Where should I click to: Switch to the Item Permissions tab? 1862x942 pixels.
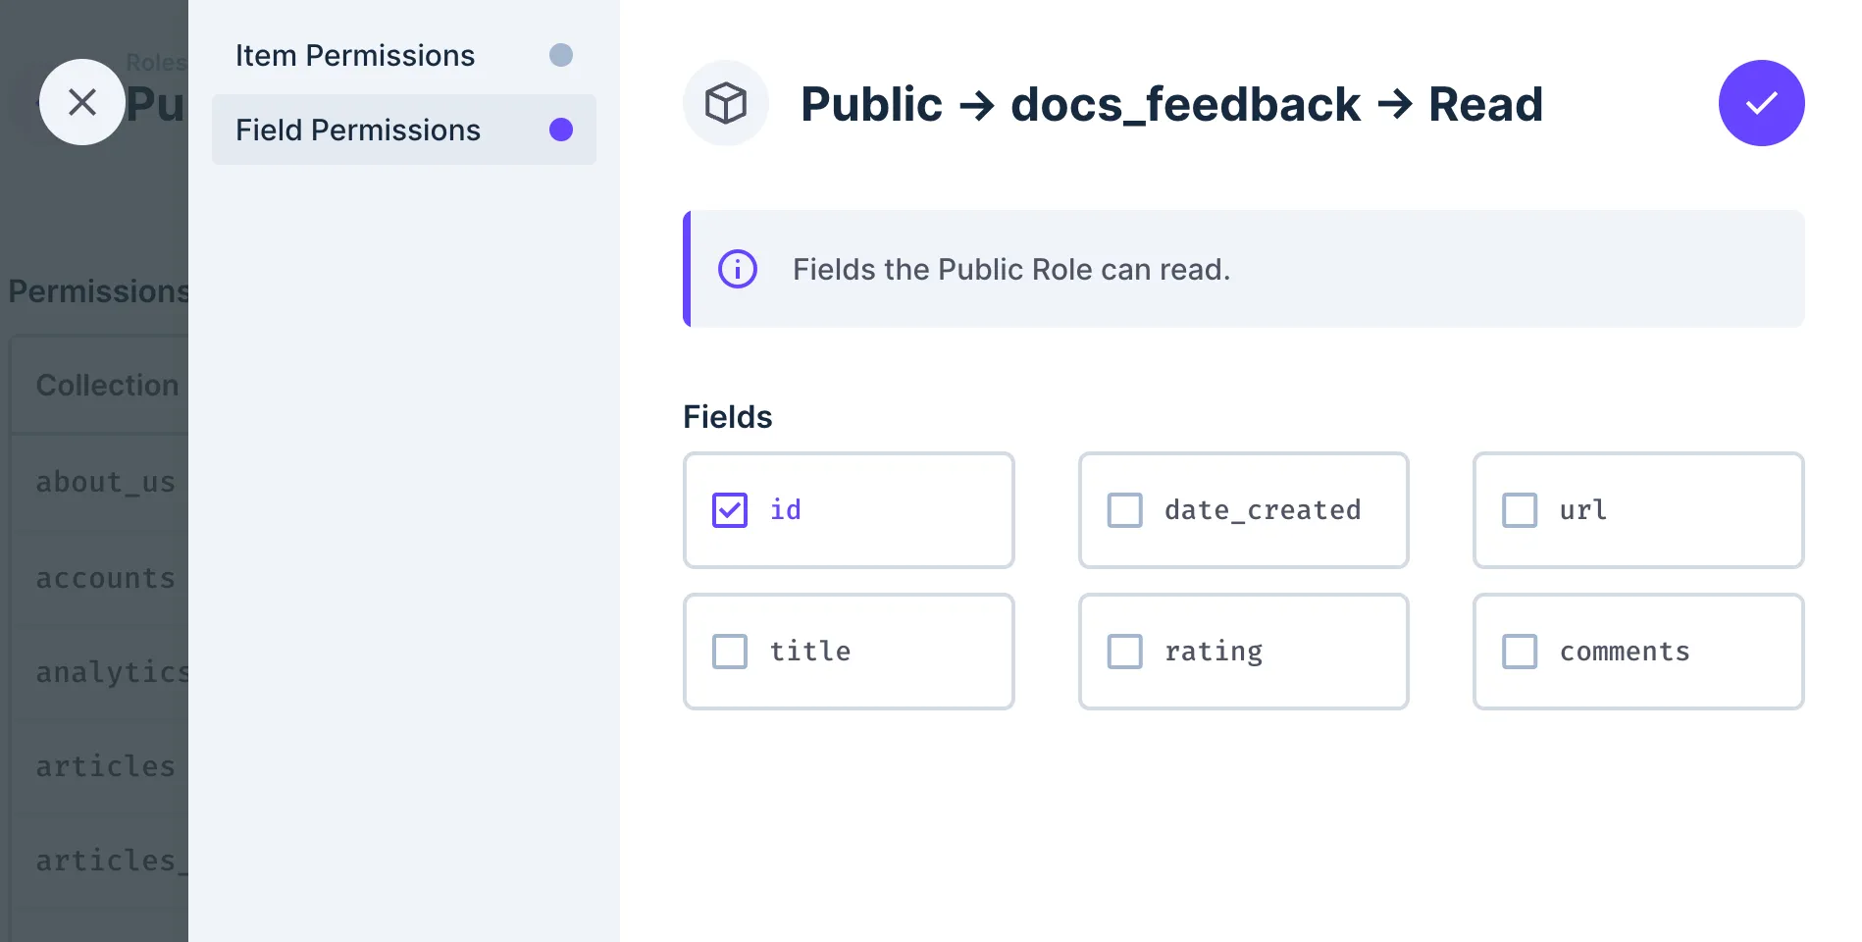coord(355,55)
